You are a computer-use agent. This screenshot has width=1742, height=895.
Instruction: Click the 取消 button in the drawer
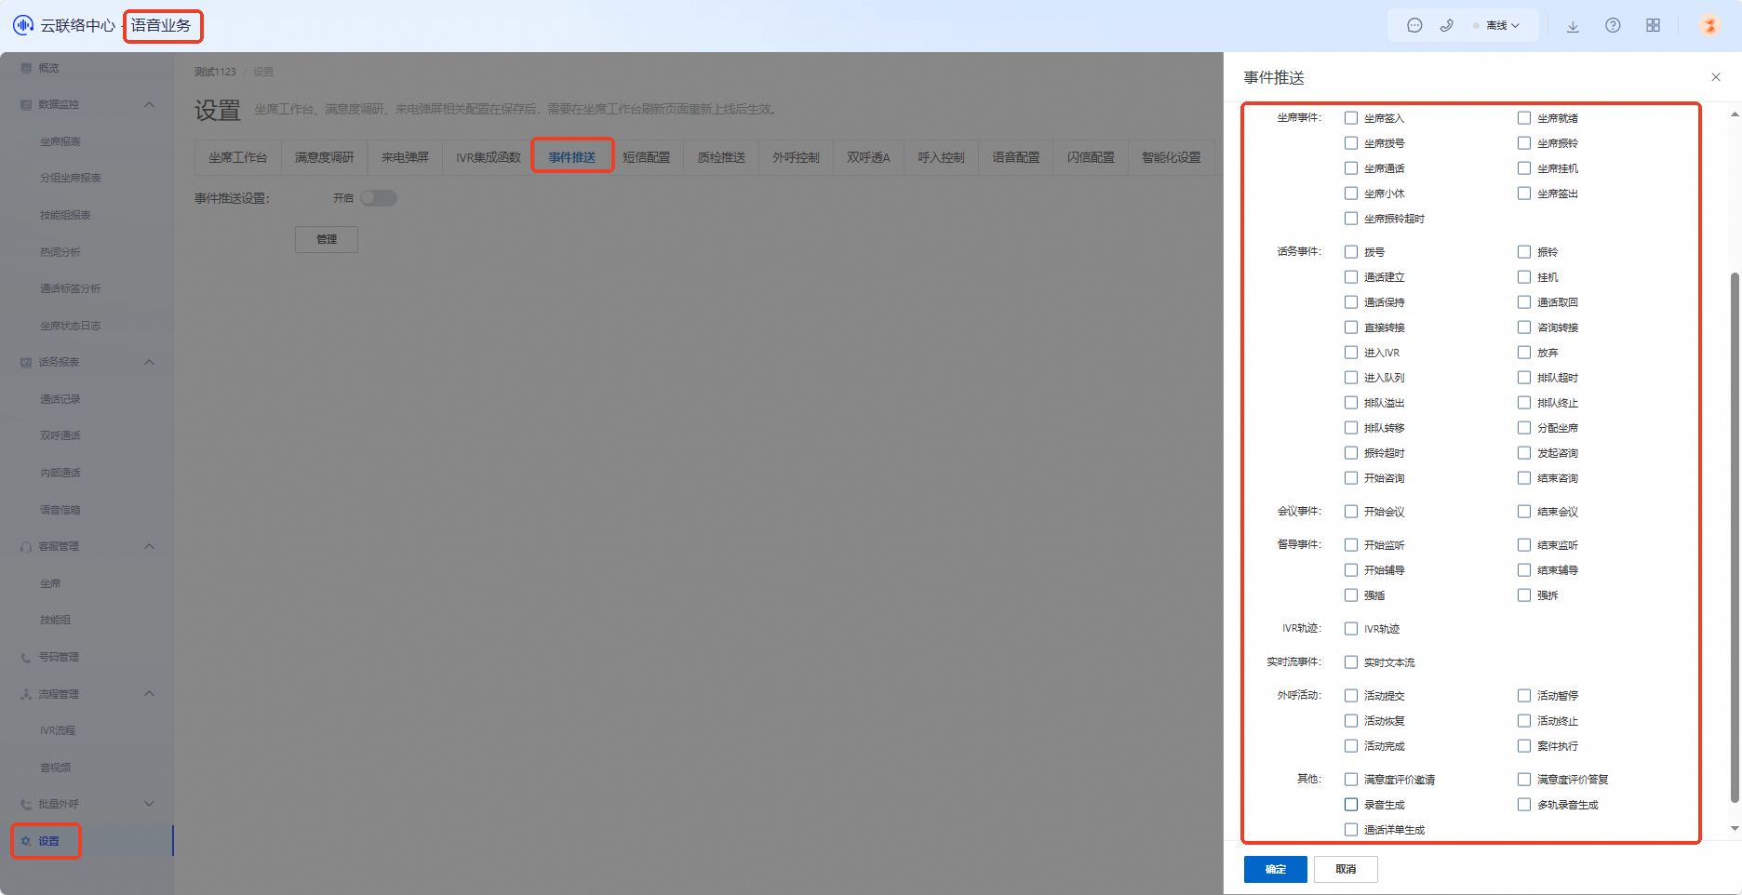[1346, 869]
